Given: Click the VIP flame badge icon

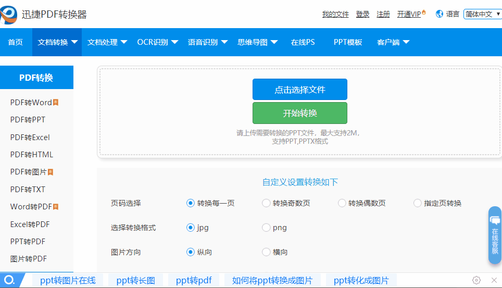Looking at the screenshot, I should [424, 12].
